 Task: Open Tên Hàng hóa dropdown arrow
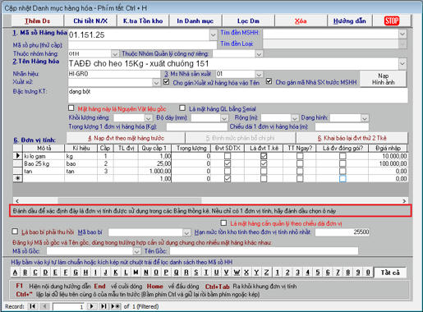pyautogui.click(x=402, y=64)
